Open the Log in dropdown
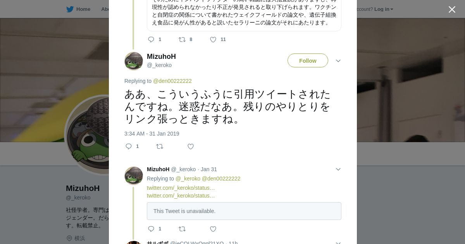Screen dimensions: 465x244 click(x=383, y=9)
